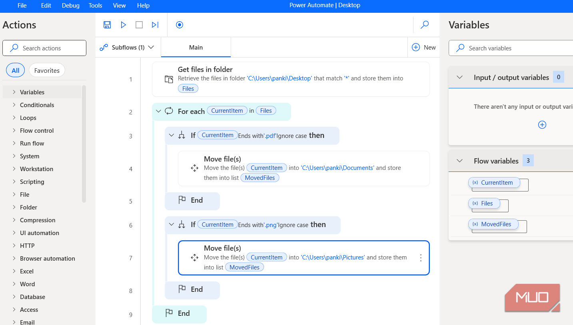
Task: Stop the flow with the square icon
Action: pyautogui.click(x=139, y=25)
